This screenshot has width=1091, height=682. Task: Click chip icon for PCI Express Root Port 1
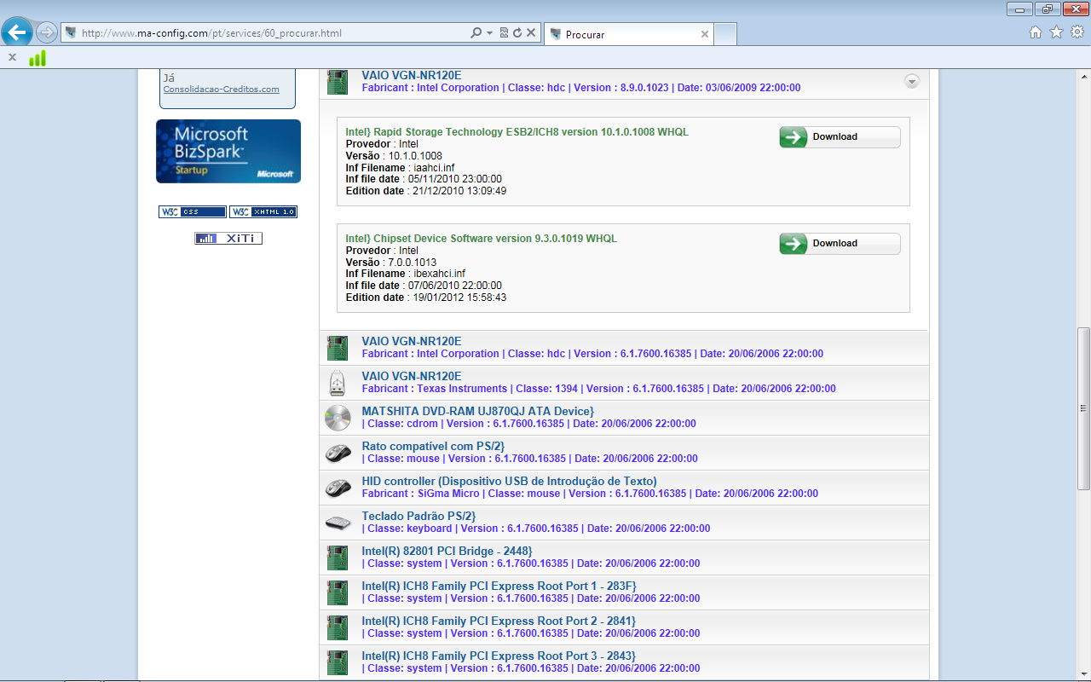[338, 592]
